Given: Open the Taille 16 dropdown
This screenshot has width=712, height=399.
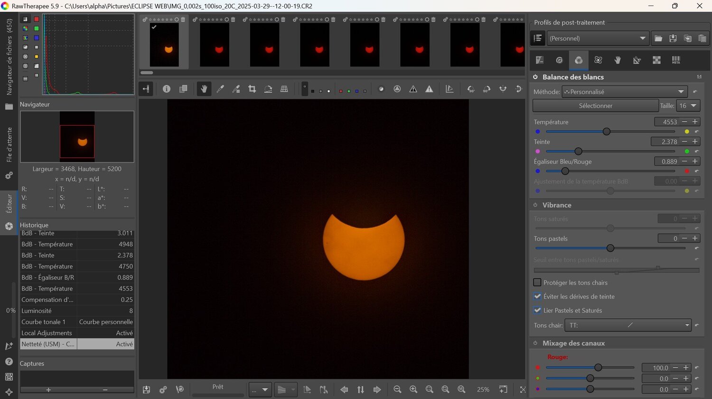Looking at the screenshot, I should [688, 106].
